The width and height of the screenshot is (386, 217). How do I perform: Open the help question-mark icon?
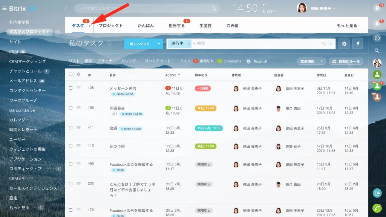coord(377,8)
